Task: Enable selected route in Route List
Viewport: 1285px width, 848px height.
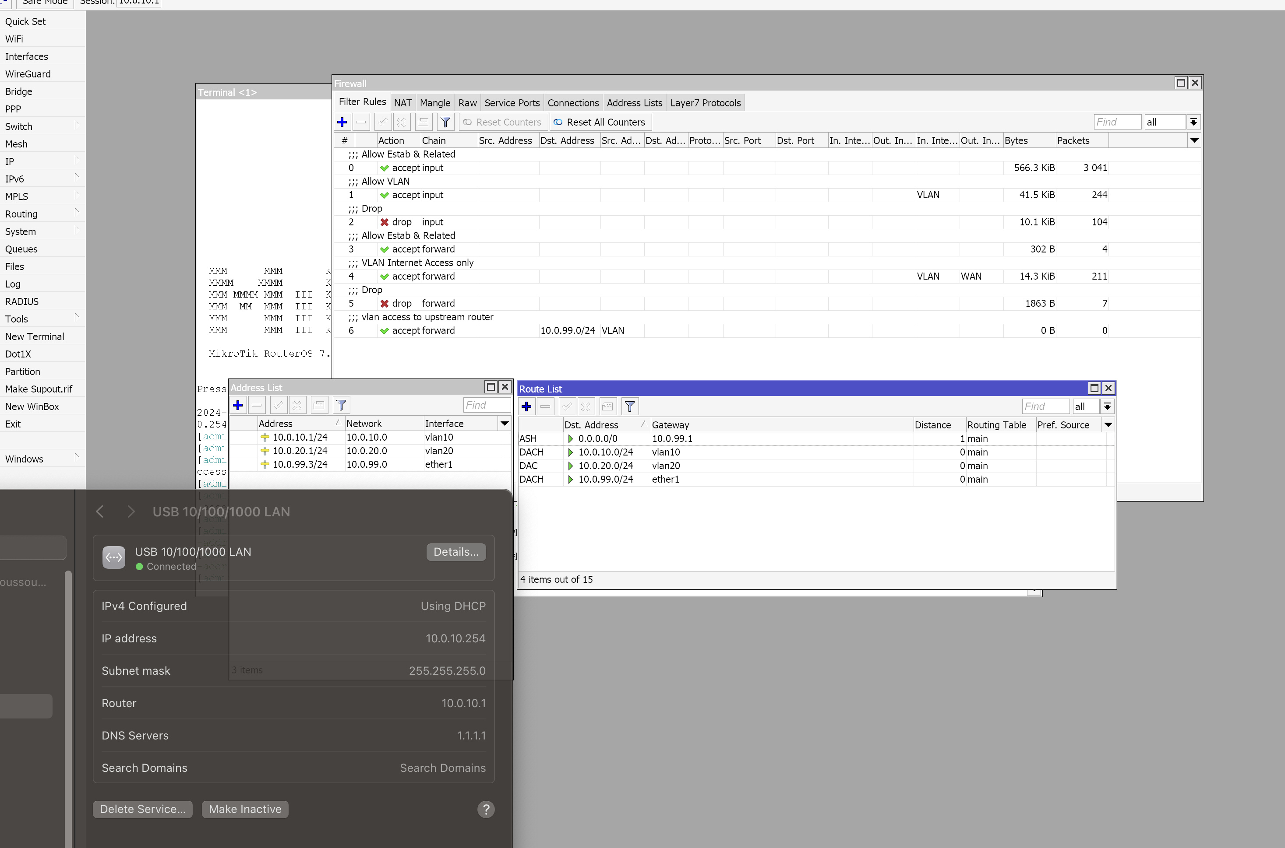Action: tap(567, 406)
